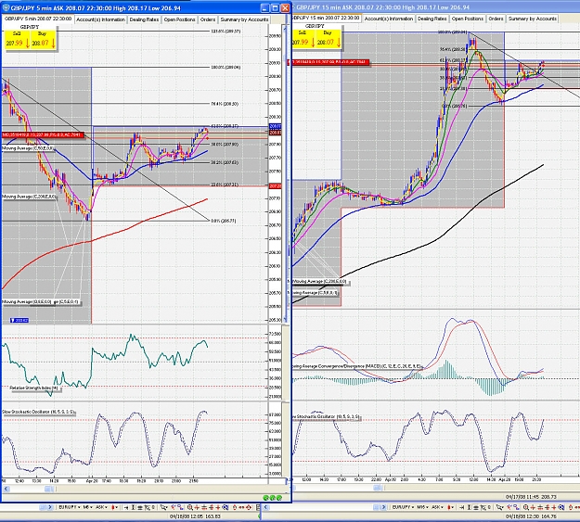Click Buy 208.07 in right quote box
The width and height of the screenshot is (580, 522).
point(329,38)
